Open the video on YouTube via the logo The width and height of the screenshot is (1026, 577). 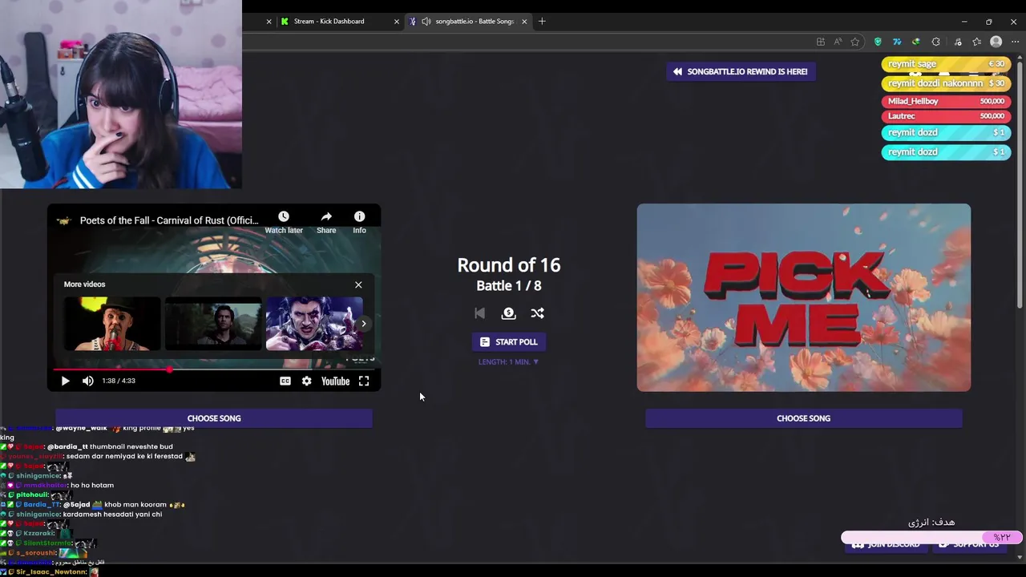[335, 381]
